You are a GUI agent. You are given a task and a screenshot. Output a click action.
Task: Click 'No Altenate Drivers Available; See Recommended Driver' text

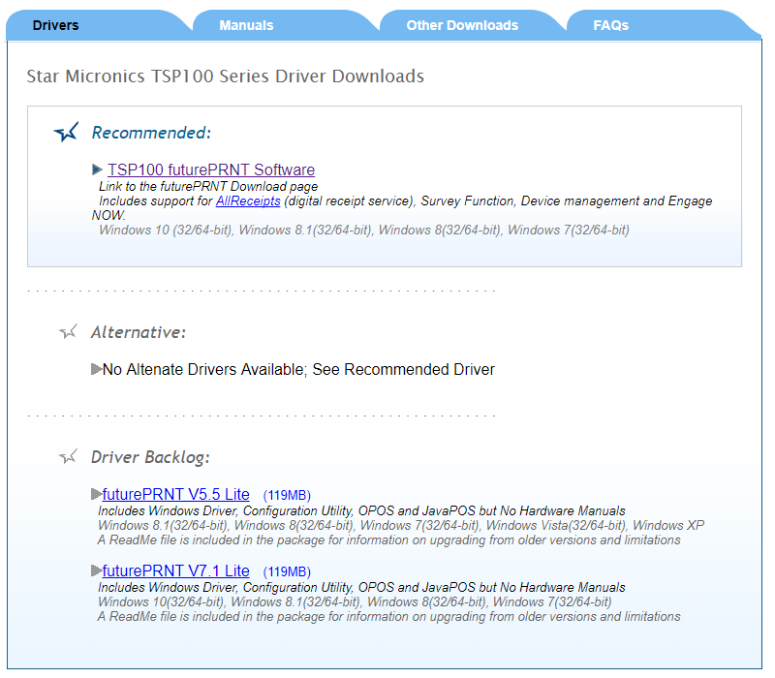[298, 369]
